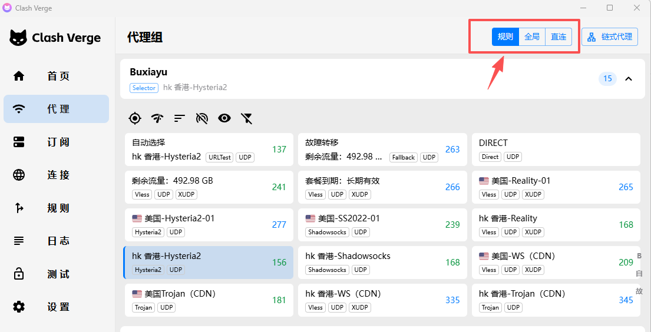Viewport: 651px width, 332px height.
Task: Jump to group 自 in side index
Action: (639, 274)
